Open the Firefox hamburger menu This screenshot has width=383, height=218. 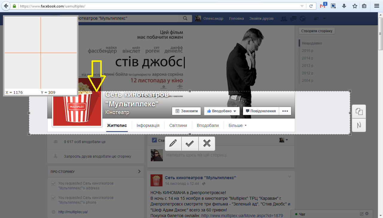coord(377,6)
